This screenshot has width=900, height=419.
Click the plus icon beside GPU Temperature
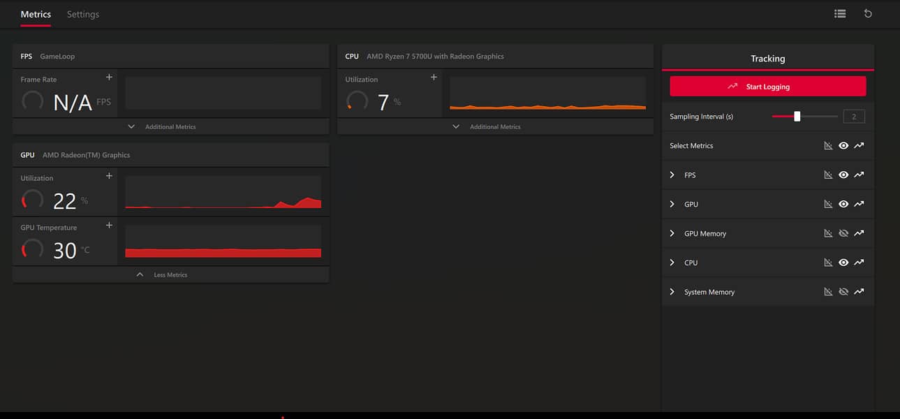tap(109, 226)
